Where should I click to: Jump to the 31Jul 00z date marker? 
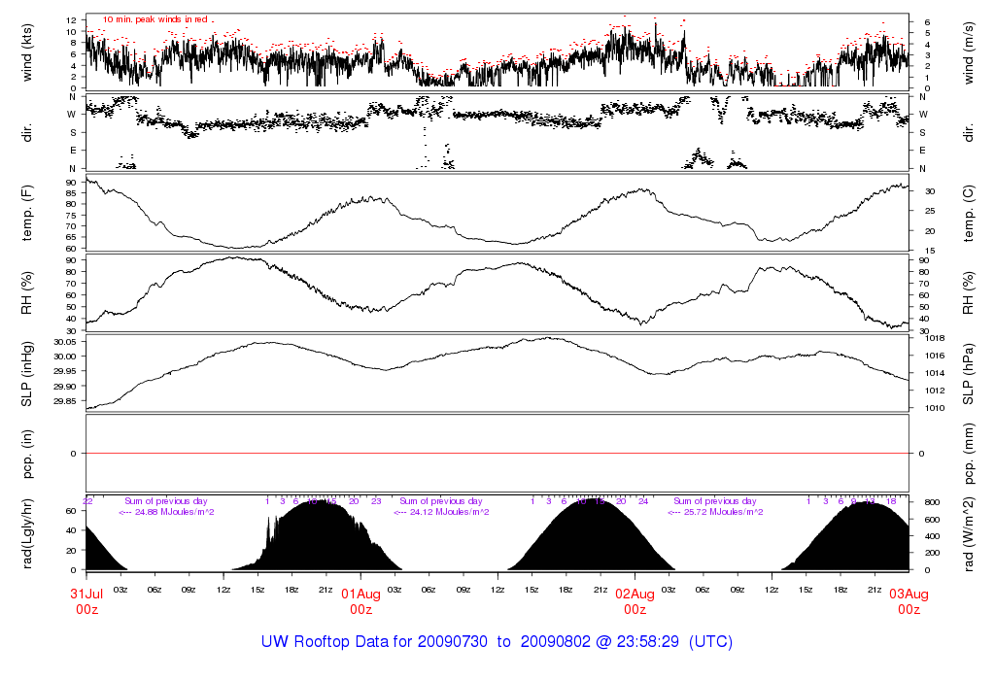86,601
